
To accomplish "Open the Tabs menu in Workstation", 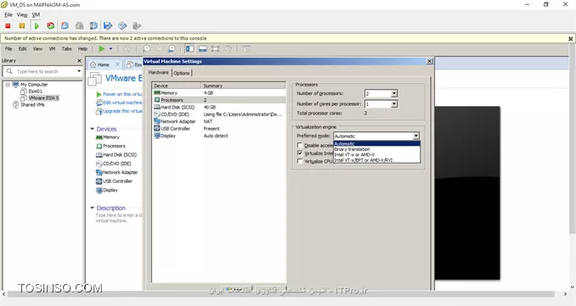I will coord(66,49).
